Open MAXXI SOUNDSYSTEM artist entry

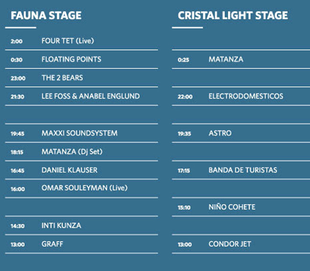pyautogui.click(x=79, y=133)
